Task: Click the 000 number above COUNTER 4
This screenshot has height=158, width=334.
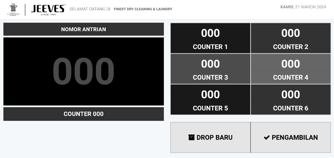Action: [291, 64]
